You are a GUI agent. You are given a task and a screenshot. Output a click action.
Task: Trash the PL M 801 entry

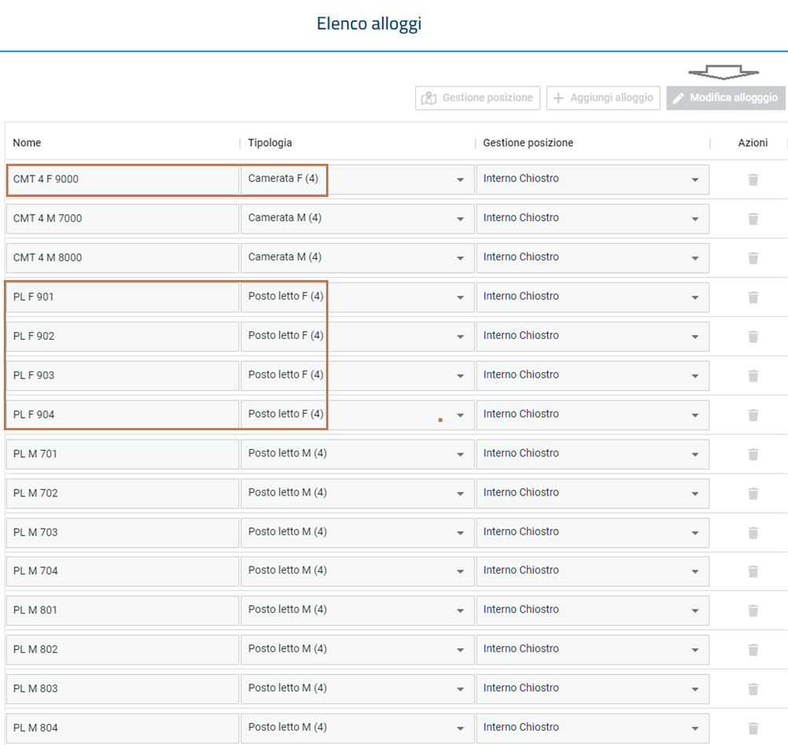click(x=753, y=610)
